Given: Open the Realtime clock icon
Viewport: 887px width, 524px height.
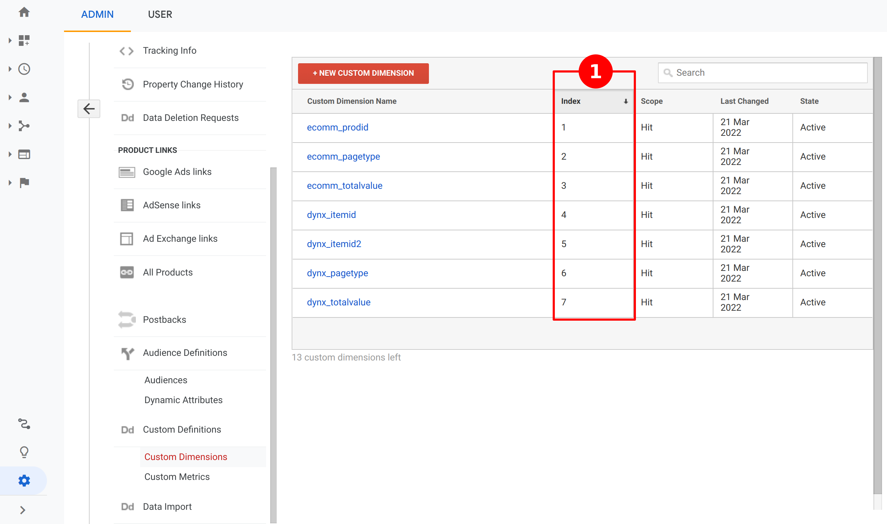Looking at the screenshot, I should point(24,69).
